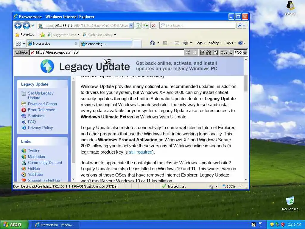Open a new blank tab
This screenshot has width=305, height=229.
click(x=137, y=44)
